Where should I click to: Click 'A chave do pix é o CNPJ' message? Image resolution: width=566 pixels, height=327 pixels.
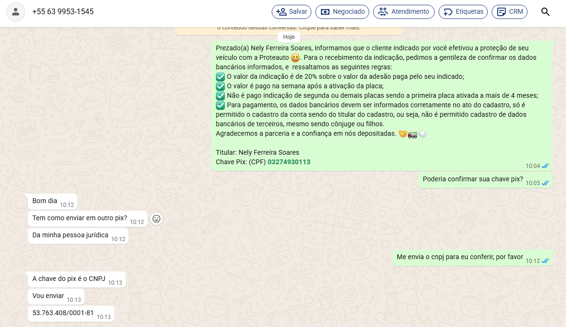tap(69, 279)
